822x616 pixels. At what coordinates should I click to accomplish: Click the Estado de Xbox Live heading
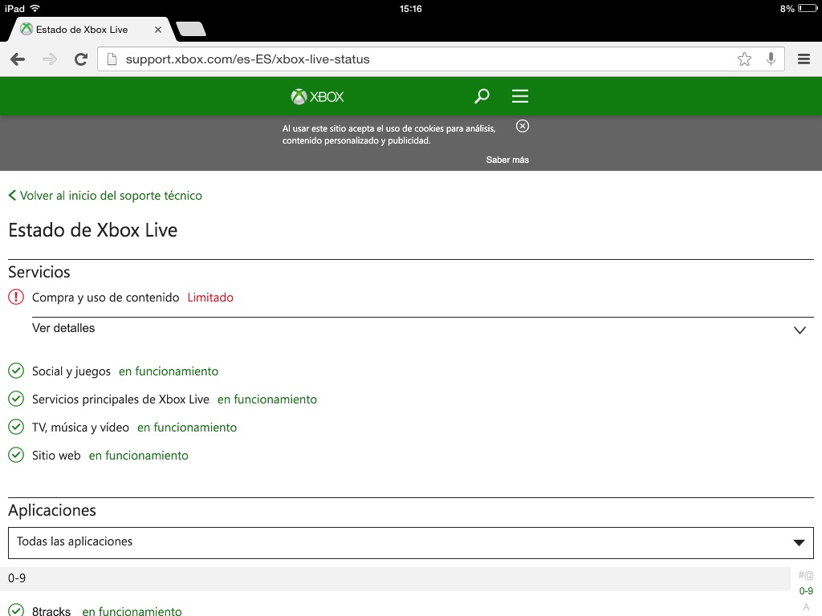coord(93,230)
